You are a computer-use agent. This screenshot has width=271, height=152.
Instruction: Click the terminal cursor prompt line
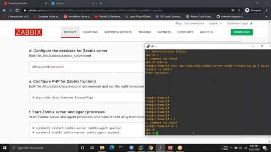click(x=152, y=133)
